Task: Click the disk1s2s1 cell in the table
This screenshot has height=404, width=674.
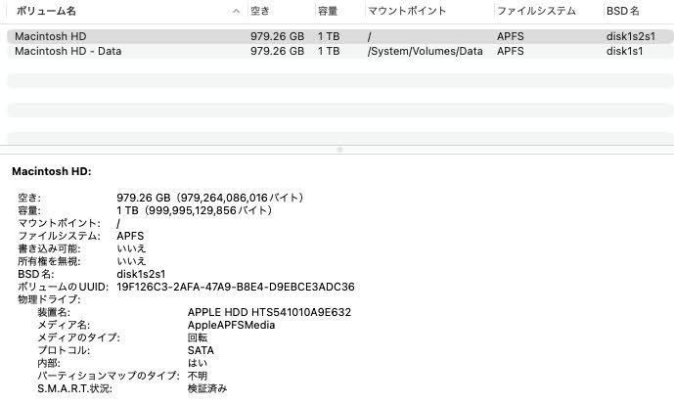Action: click(x=631, y=36)
